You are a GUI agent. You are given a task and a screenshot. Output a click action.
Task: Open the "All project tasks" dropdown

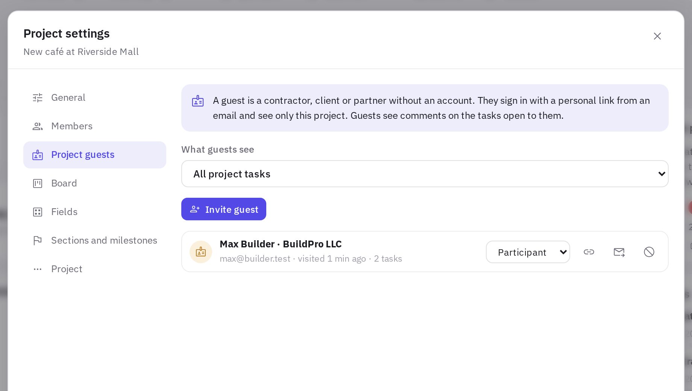(425, 174)
